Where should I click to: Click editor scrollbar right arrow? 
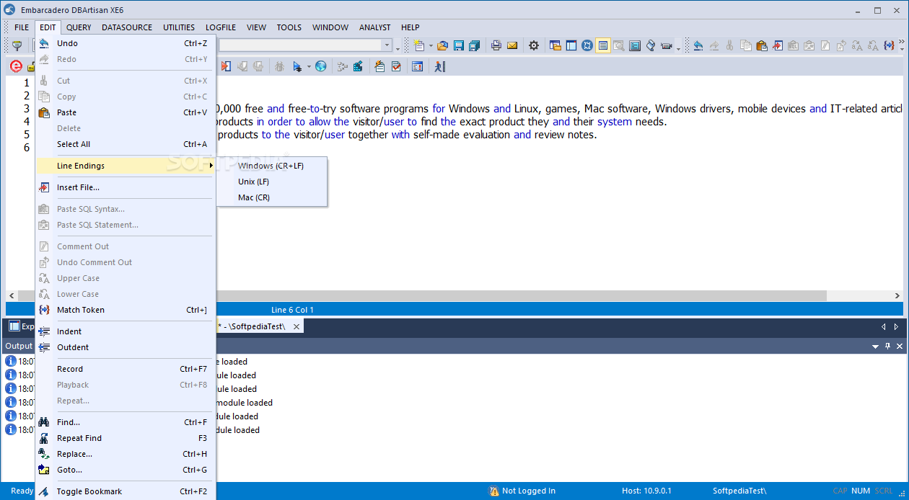[897, 296]
